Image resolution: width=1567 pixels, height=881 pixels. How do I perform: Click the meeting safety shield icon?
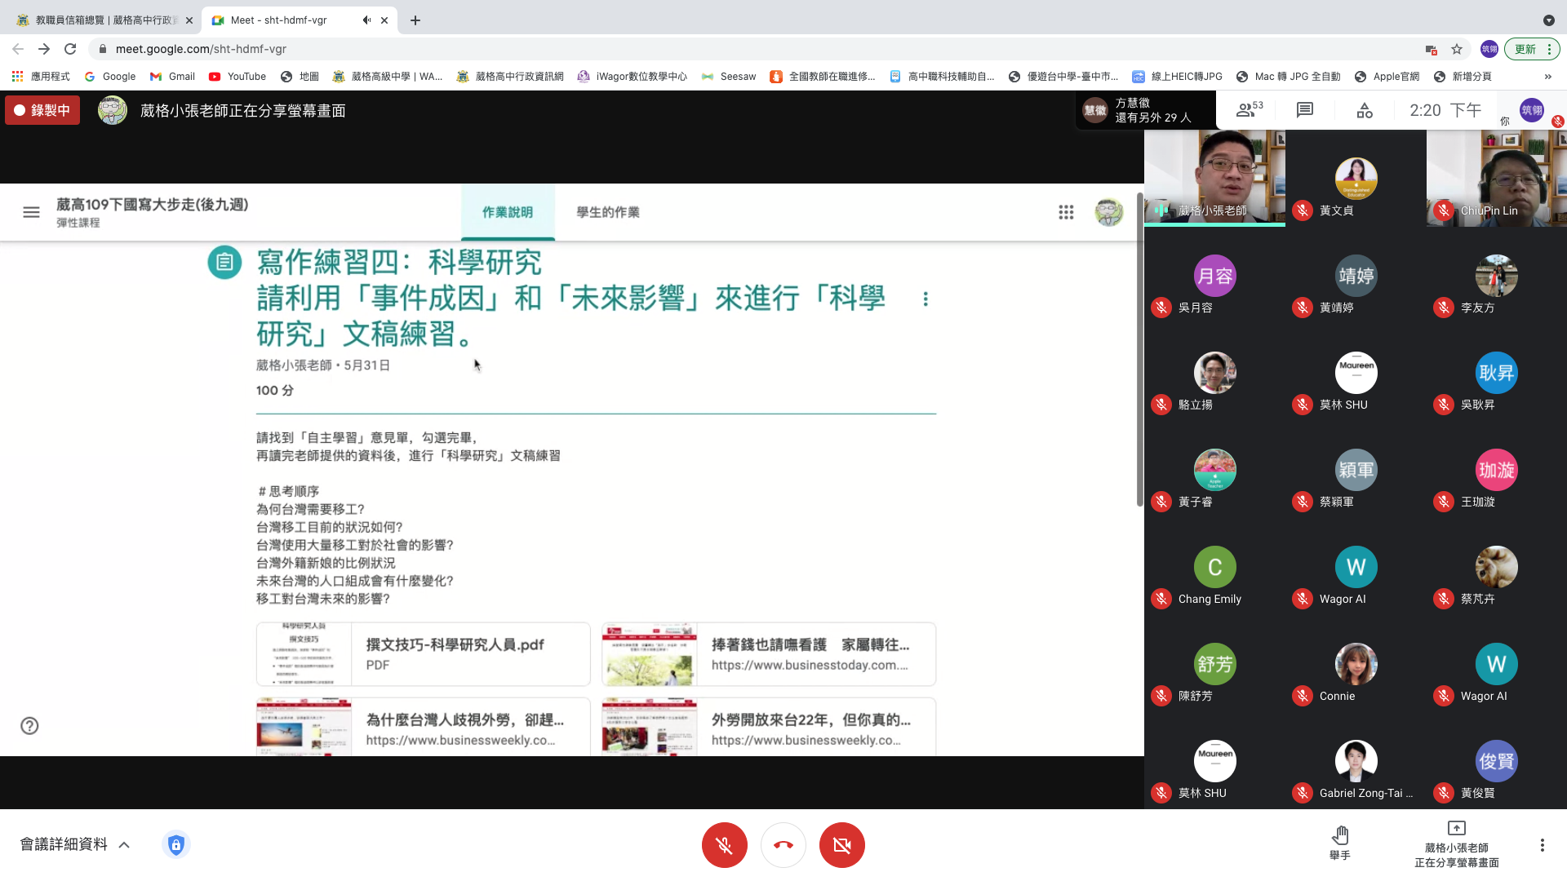click(x=176, y=844)
